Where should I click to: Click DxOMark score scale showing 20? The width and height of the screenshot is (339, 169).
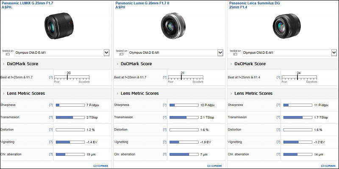72,78
